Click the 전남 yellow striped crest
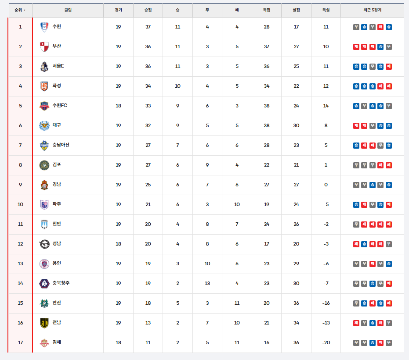The width and height of the screenshot is (409, 360). point(44,323)
